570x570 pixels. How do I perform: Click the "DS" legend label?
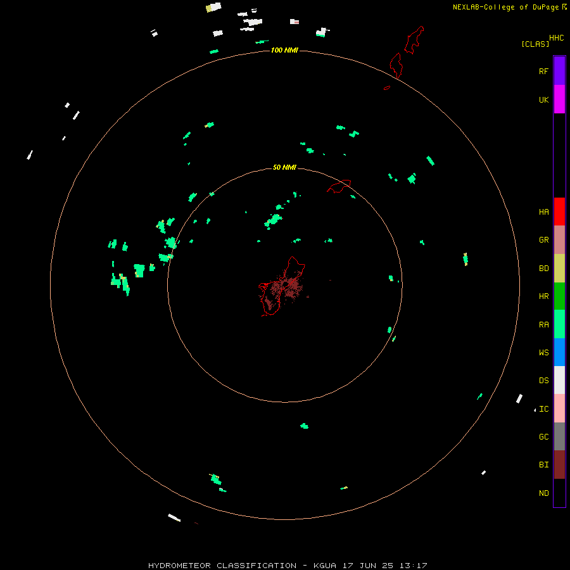tap(543, 380)
